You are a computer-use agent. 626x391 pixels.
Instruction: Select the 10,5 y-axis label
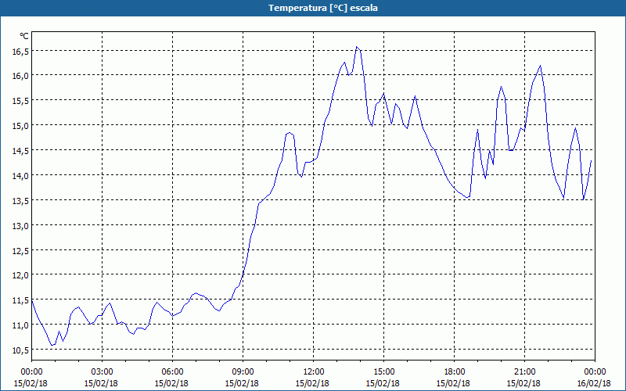[x=20, y=350]
